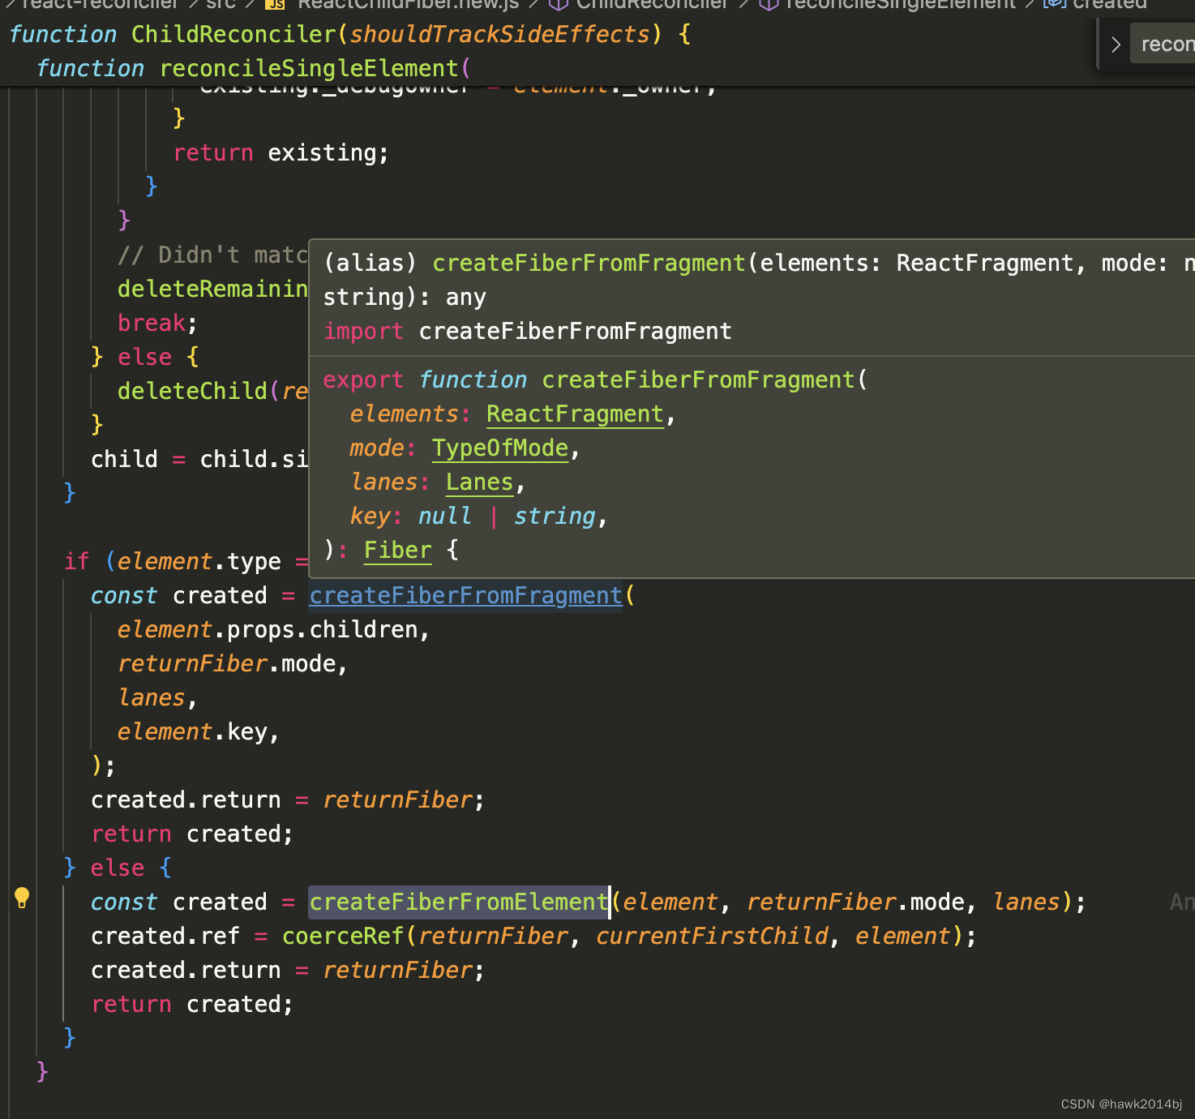1195x1119 pixels.
Task: Expand the find widget replace toggle chevron
Action: pos(1116,45)
